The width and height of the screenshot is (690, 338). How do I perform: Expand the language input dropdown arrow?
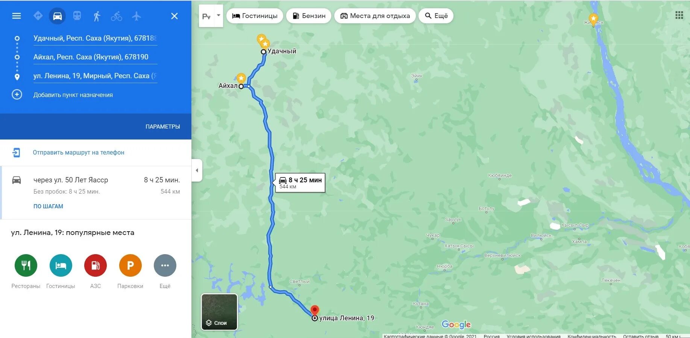pyautogui.click(x=218, y=16)
